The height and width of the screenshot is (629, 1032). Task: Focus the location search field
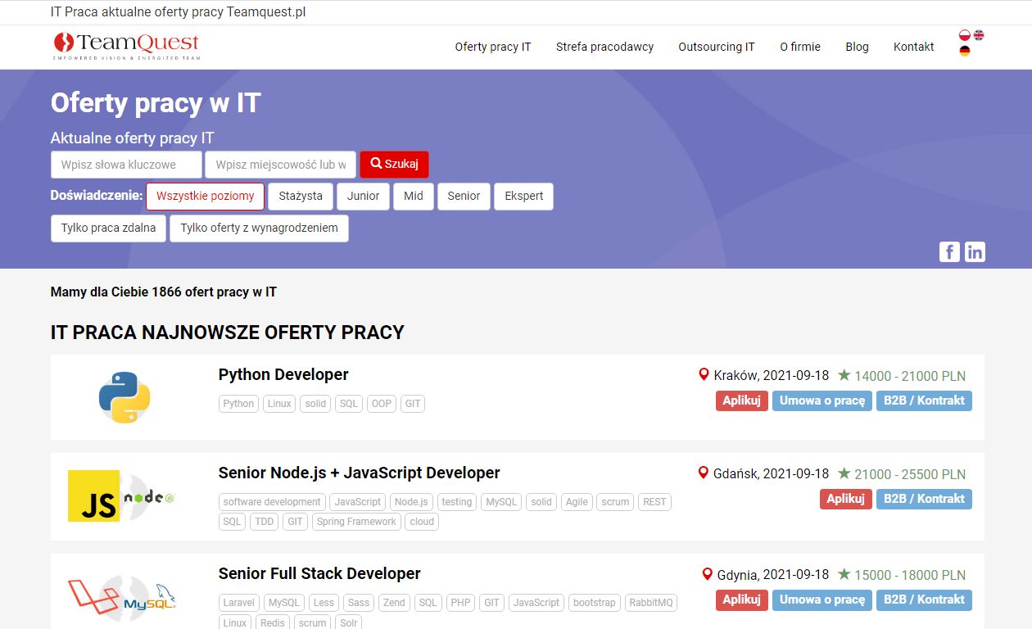click(x=281, y=165)
